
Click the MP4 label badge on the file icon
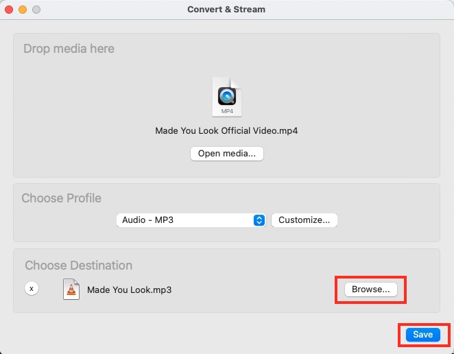(226, 110)
